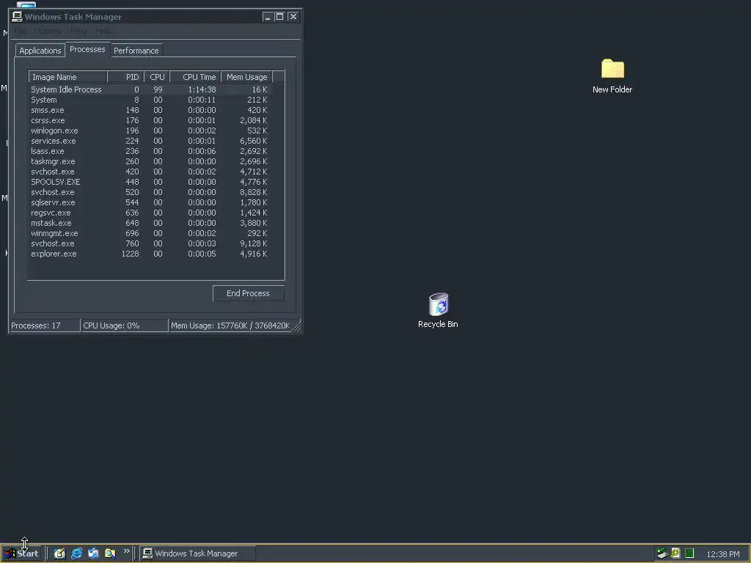The image size is (751, 563).
Task: Click the green CPU meter tray icon
Action: [x=689, y=553]
